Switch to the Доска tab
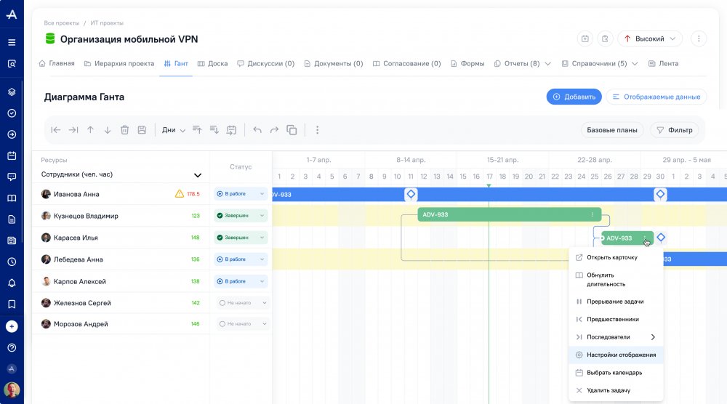 point(212,63)
